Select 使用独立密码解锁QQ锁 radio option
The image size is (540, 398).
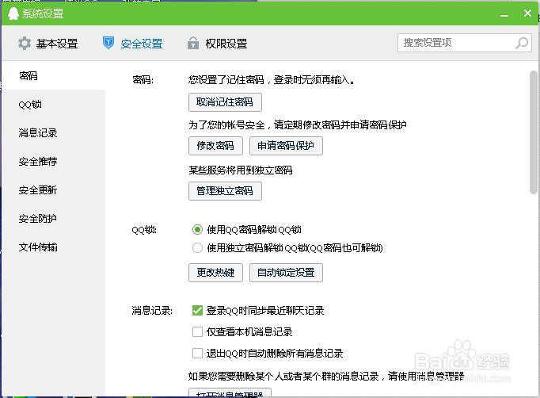[197, 248]
